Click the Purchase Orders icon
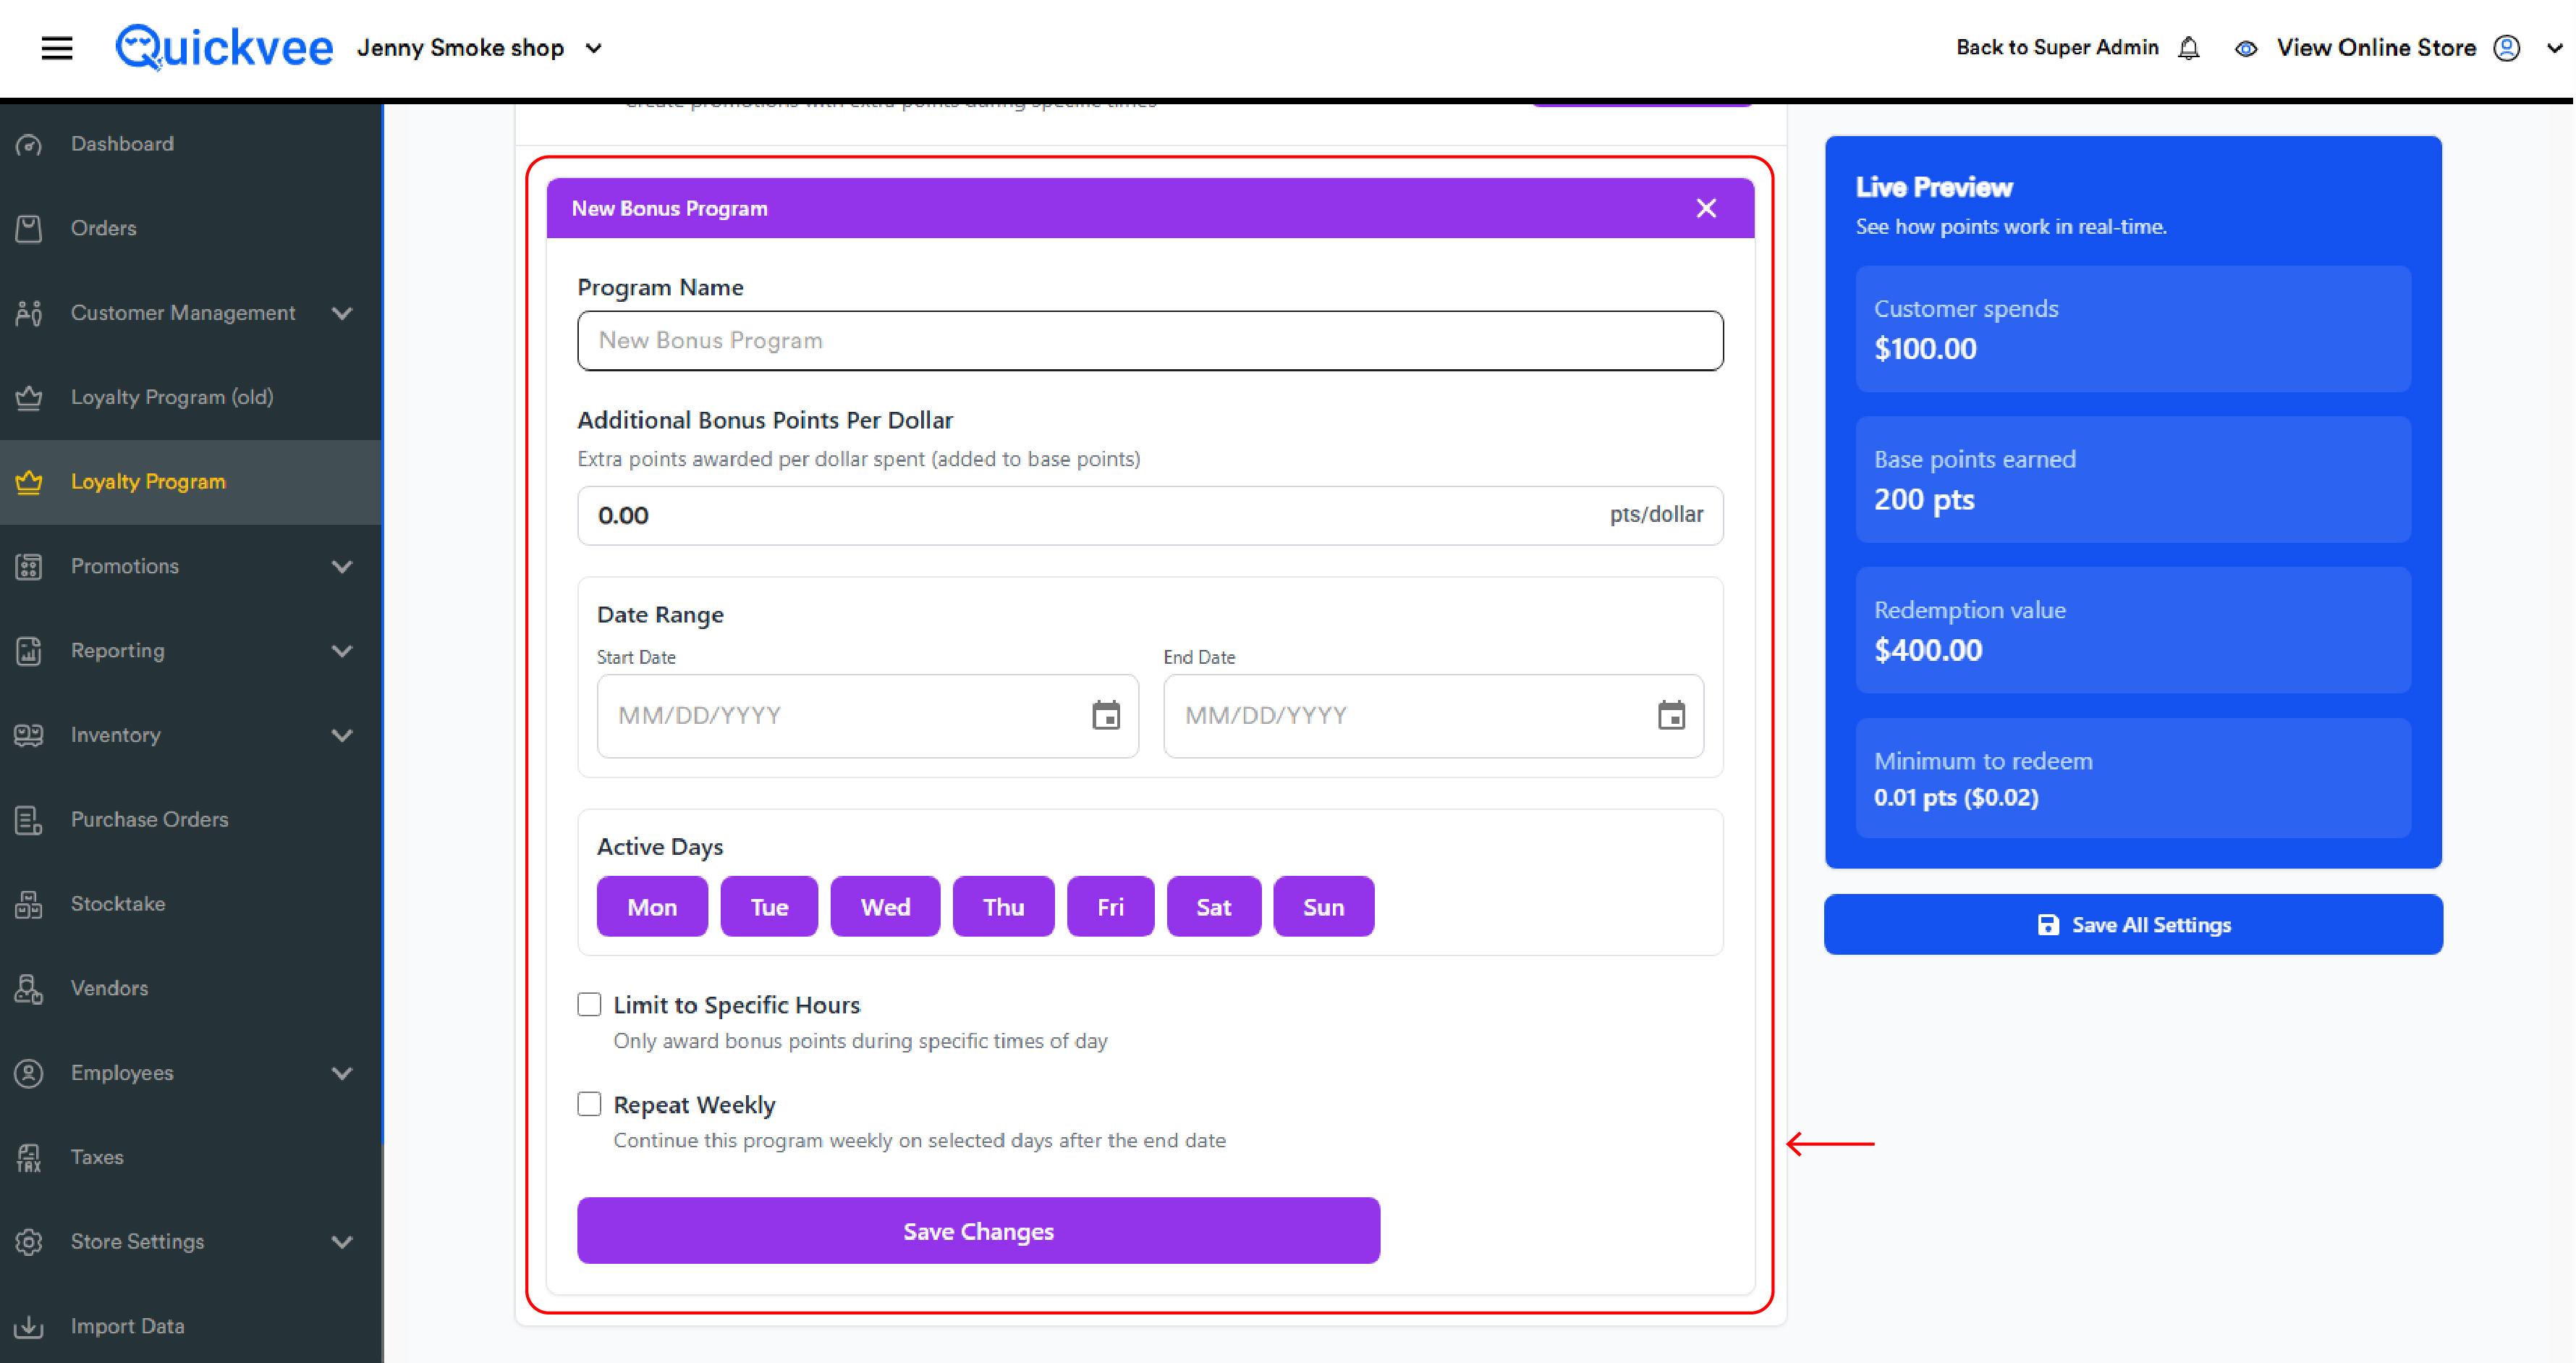The height and width of the screenshot is (1363, 2576). (x=29, y=820)
